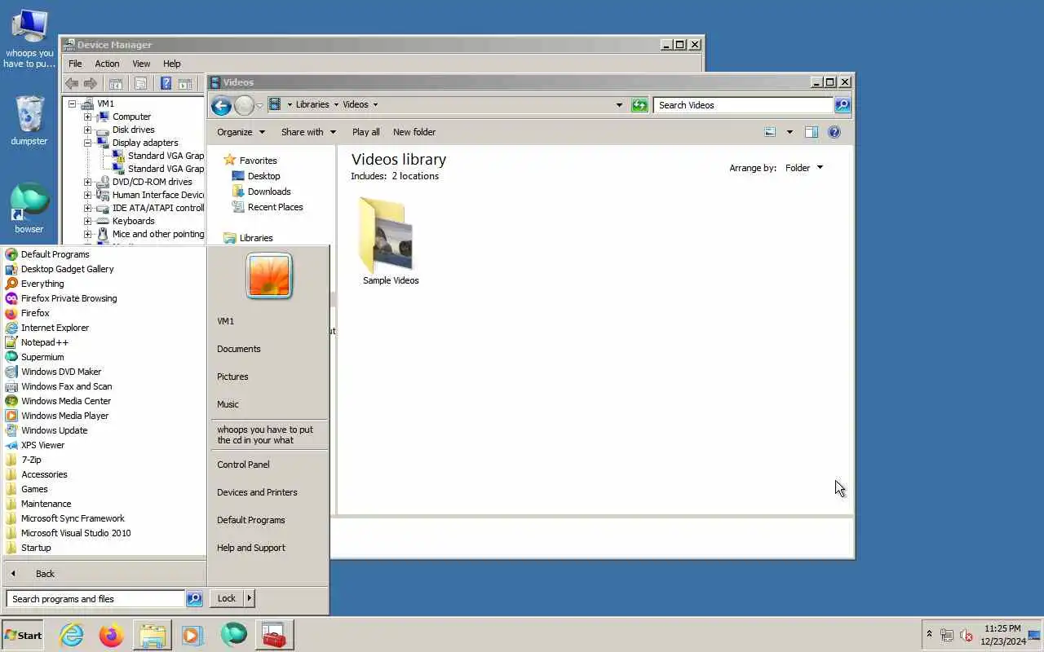
Task: Open Control Panel from Start menu
Action: pos(243,465)
